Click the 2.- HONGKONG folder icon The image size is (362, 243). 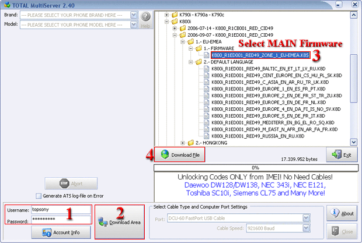point(191,143)
